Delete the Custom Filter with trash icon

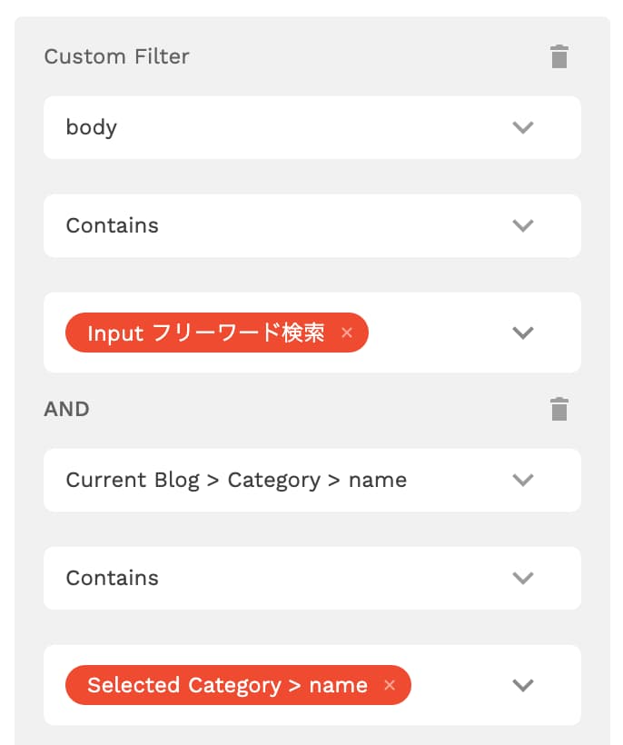click(x=559, y=56)
